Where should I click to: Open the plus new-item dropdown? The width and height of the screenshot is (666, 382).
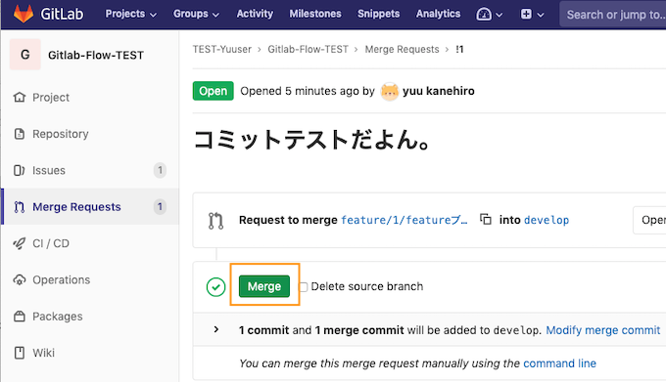click(532, 15)
